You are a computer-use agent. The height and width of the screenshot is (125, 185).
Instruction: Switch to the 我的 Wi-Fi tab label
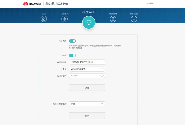[89, 12]
